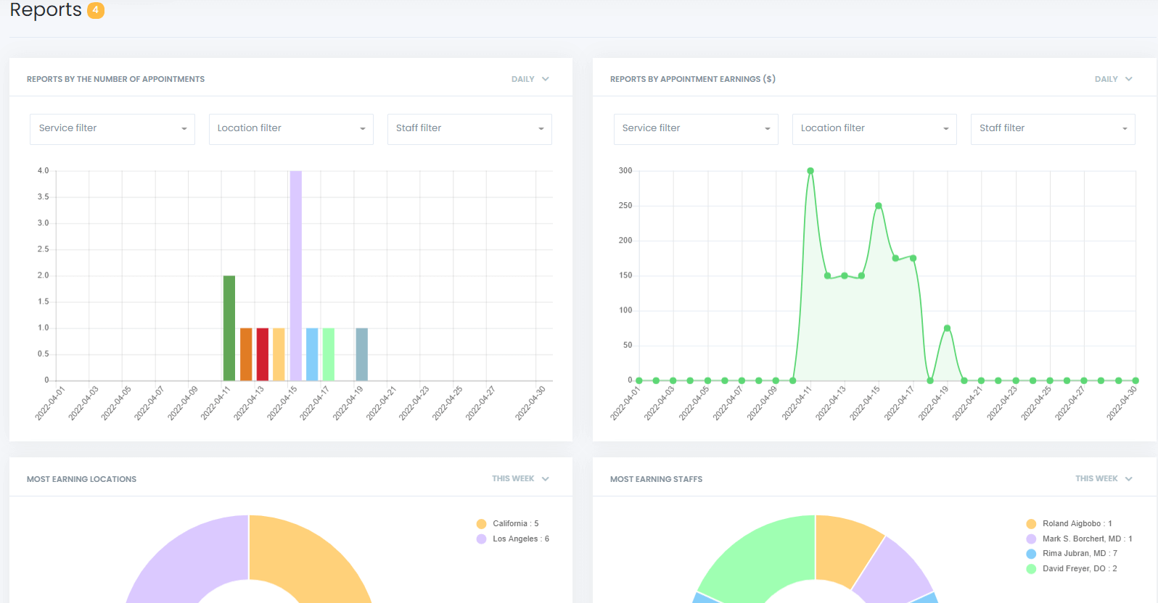Click the tall lavender bar reaching 4.0
The image size is (1158, 603).
296,275
